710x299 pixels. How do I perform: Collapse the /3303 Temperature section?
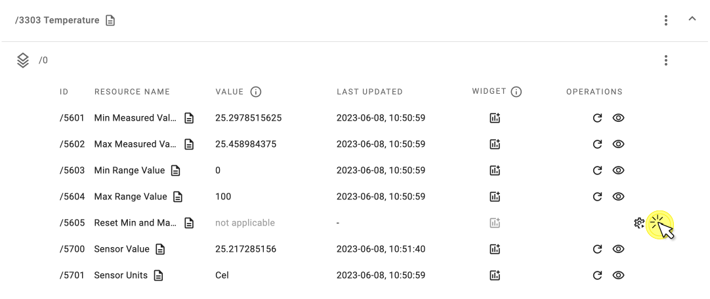(692, 19)
